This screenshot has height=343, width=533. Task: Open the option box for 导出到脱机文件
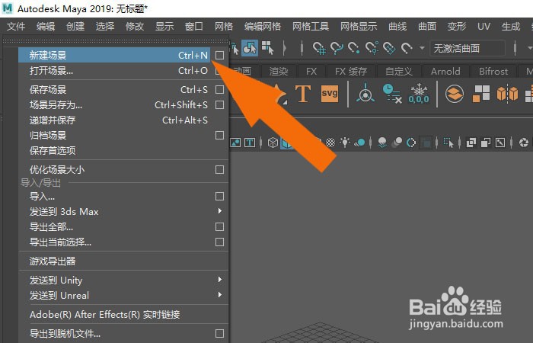pyautogui.click(x=219, y=334)
